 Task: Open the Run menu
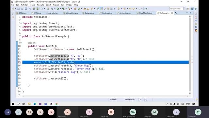[x=62, y=5]
